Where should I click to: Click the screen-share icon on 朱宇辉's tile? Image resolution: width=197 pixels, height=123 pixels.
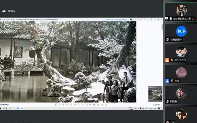point(167,19)
